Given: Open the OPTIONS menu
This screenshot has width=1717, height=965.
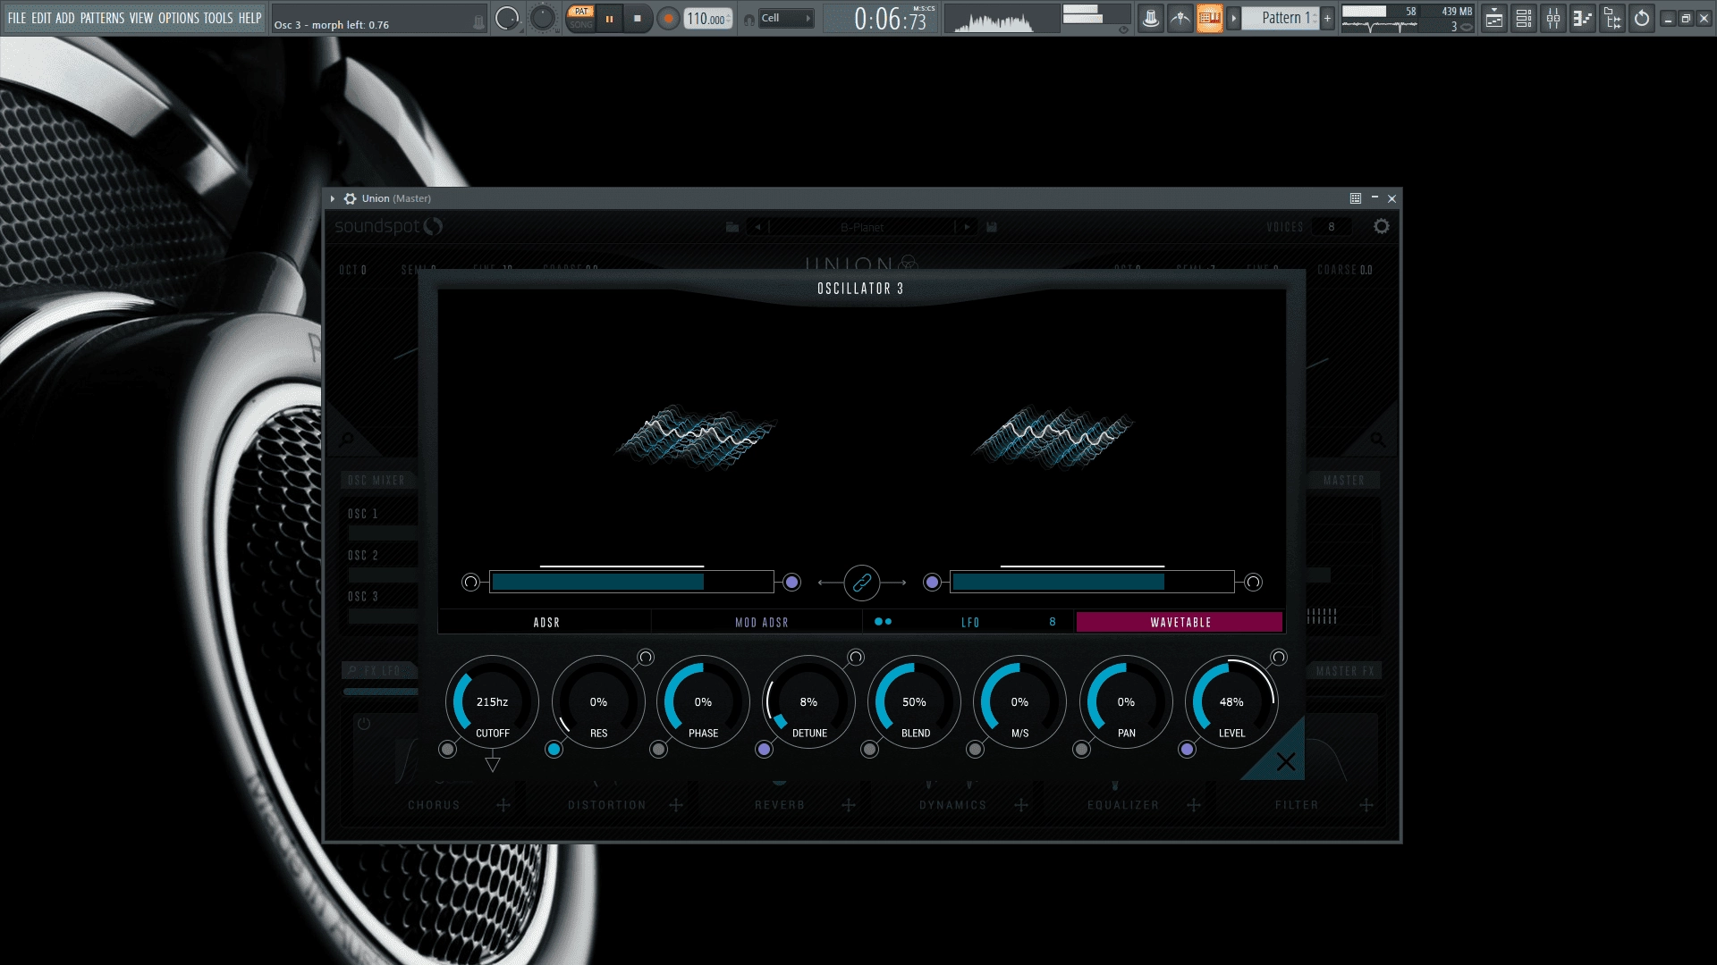Looking at the screenshot, I should click(179, 18).
